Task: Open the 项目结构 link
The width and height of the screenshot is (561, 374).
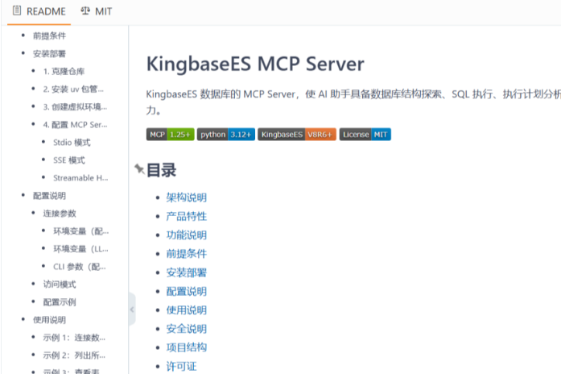Action: click(x=187, y=347)
